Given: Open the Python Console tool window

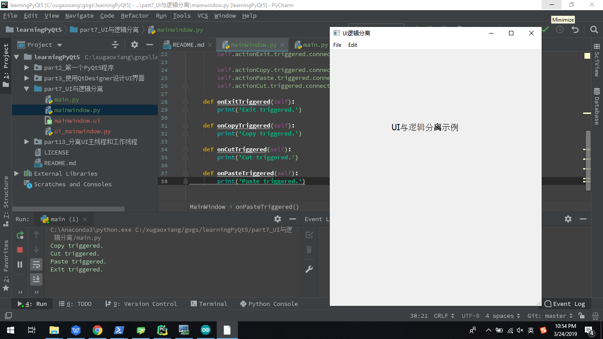Looking at the screenshot, I should click(x=269, y=304).
